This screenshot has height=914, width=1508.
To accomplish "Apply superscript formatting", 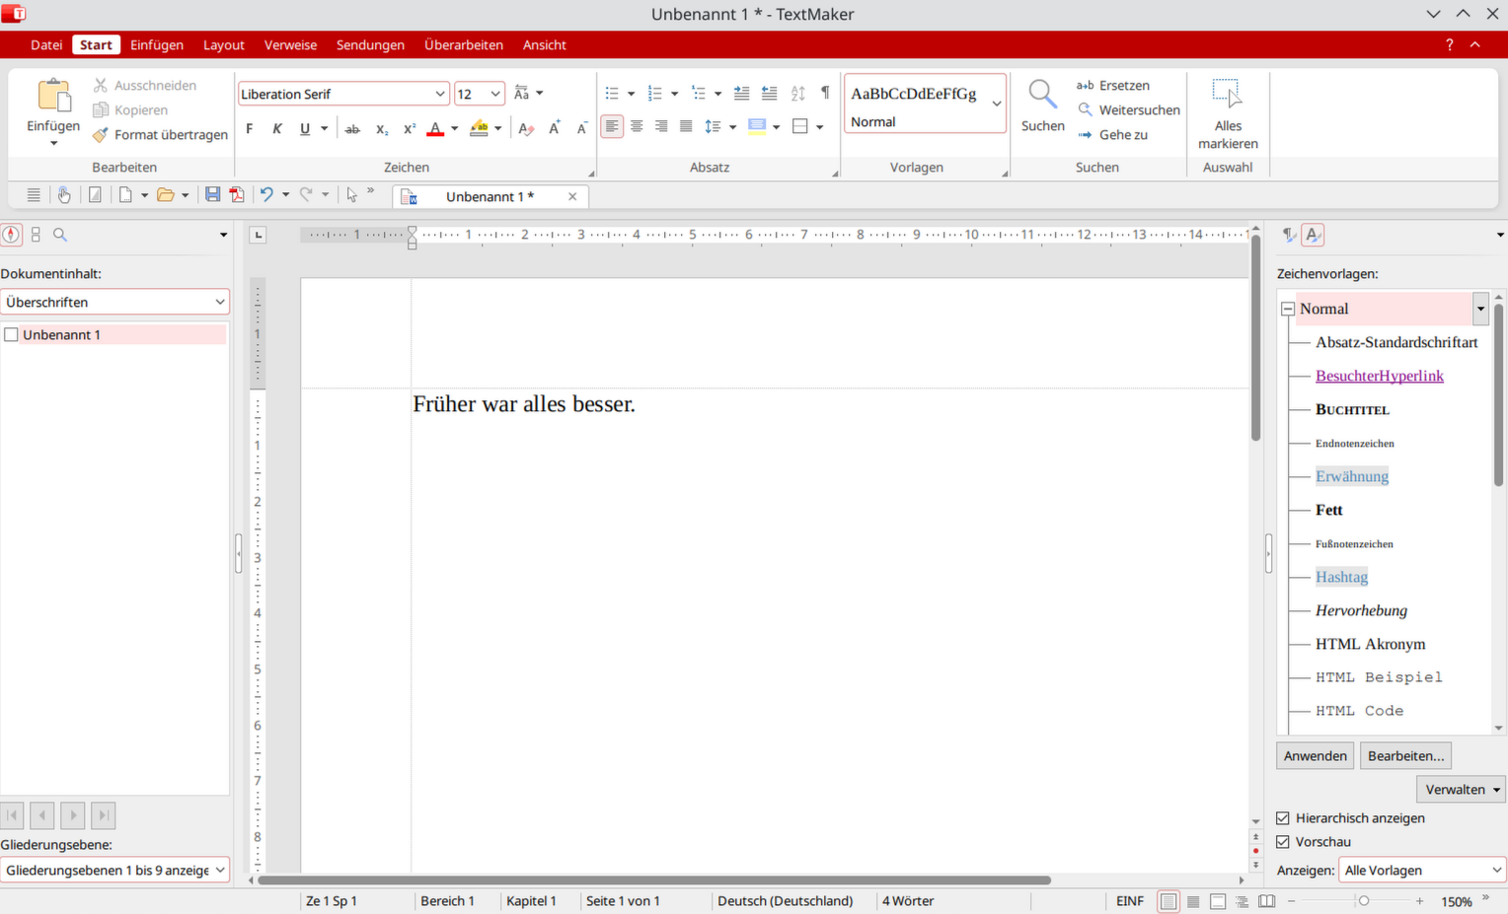I will point(410,128).
